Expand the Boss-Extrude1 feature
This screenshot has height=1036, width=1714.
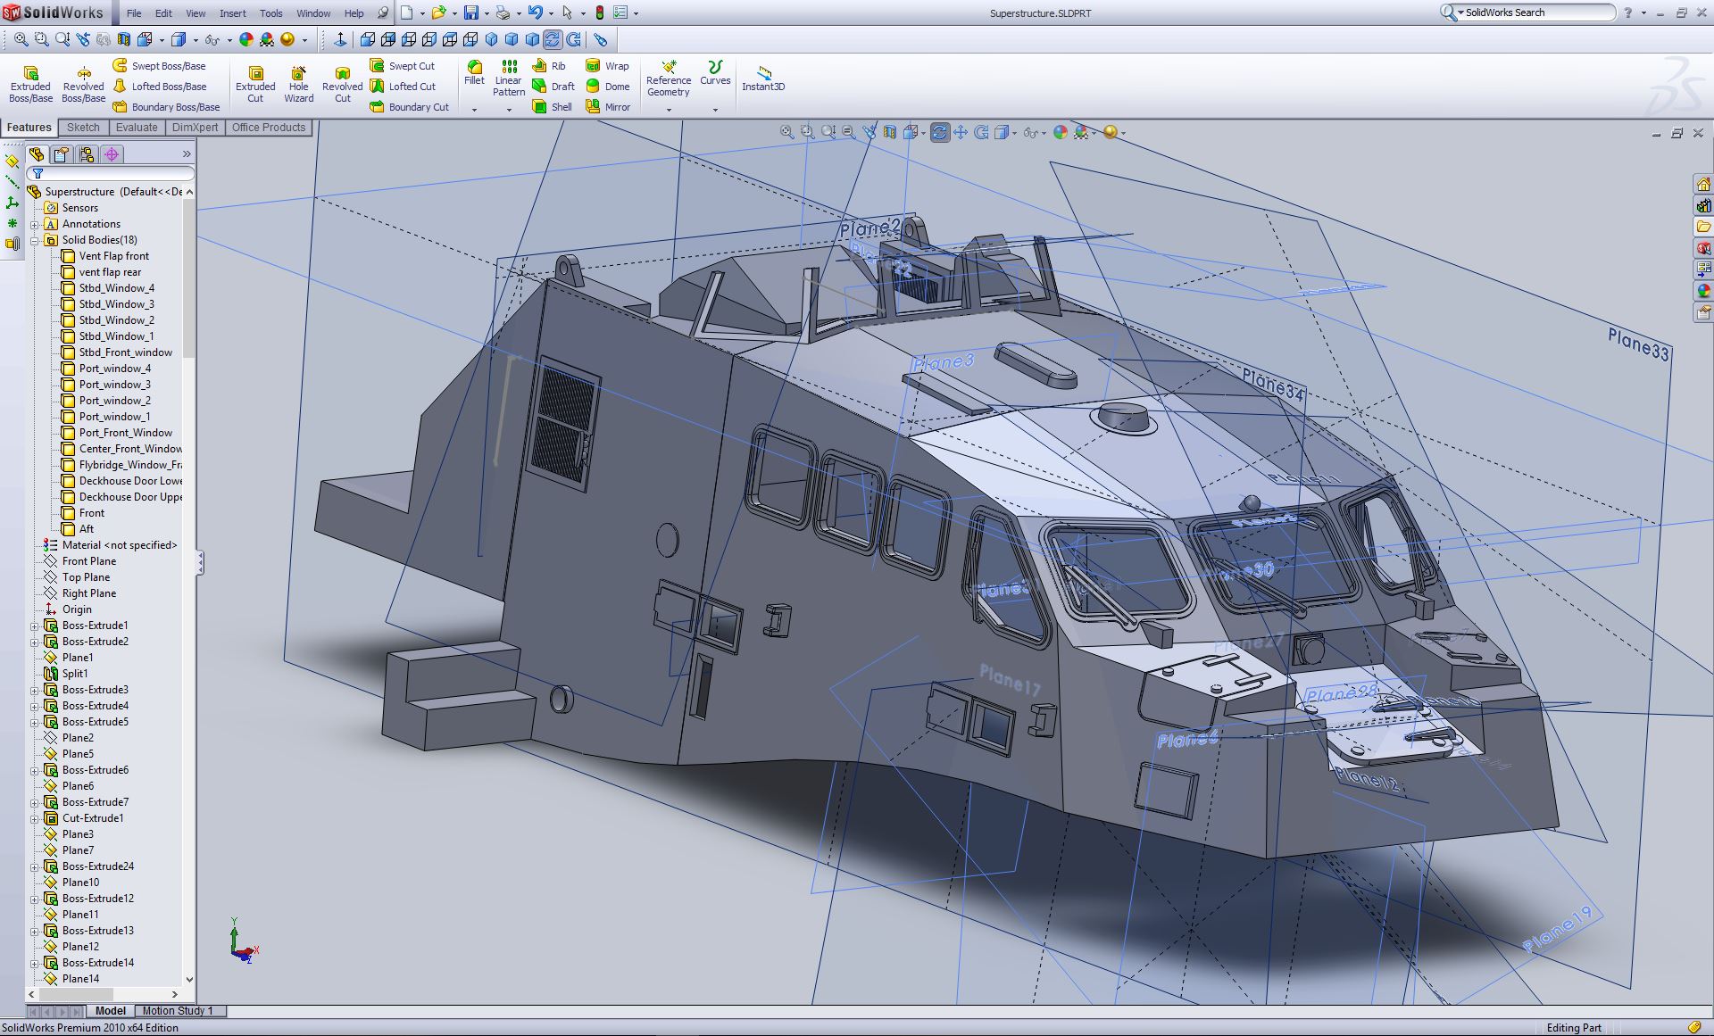point(35,626)
